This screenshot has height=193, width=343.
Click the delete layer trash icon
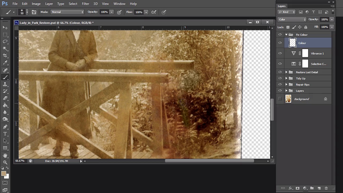326,188
